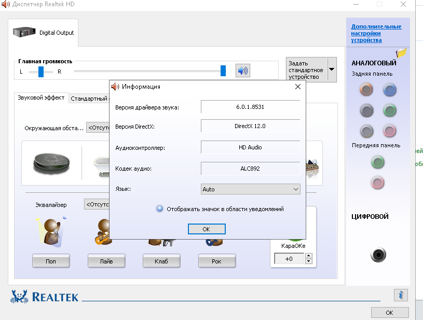Open the equalizer preset dropdown
This screenshot has width=423, height=320.
(x=97, y=204)
